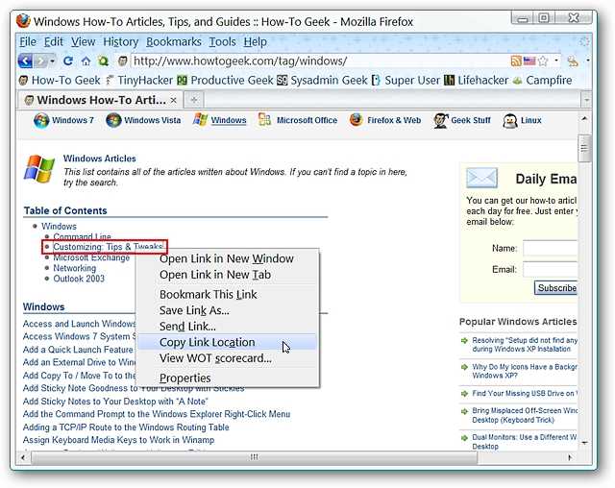Click the RSS feed icon in address bar
Image resolution: width=615 pixels, height=488 pixels.
pos(516,61)
